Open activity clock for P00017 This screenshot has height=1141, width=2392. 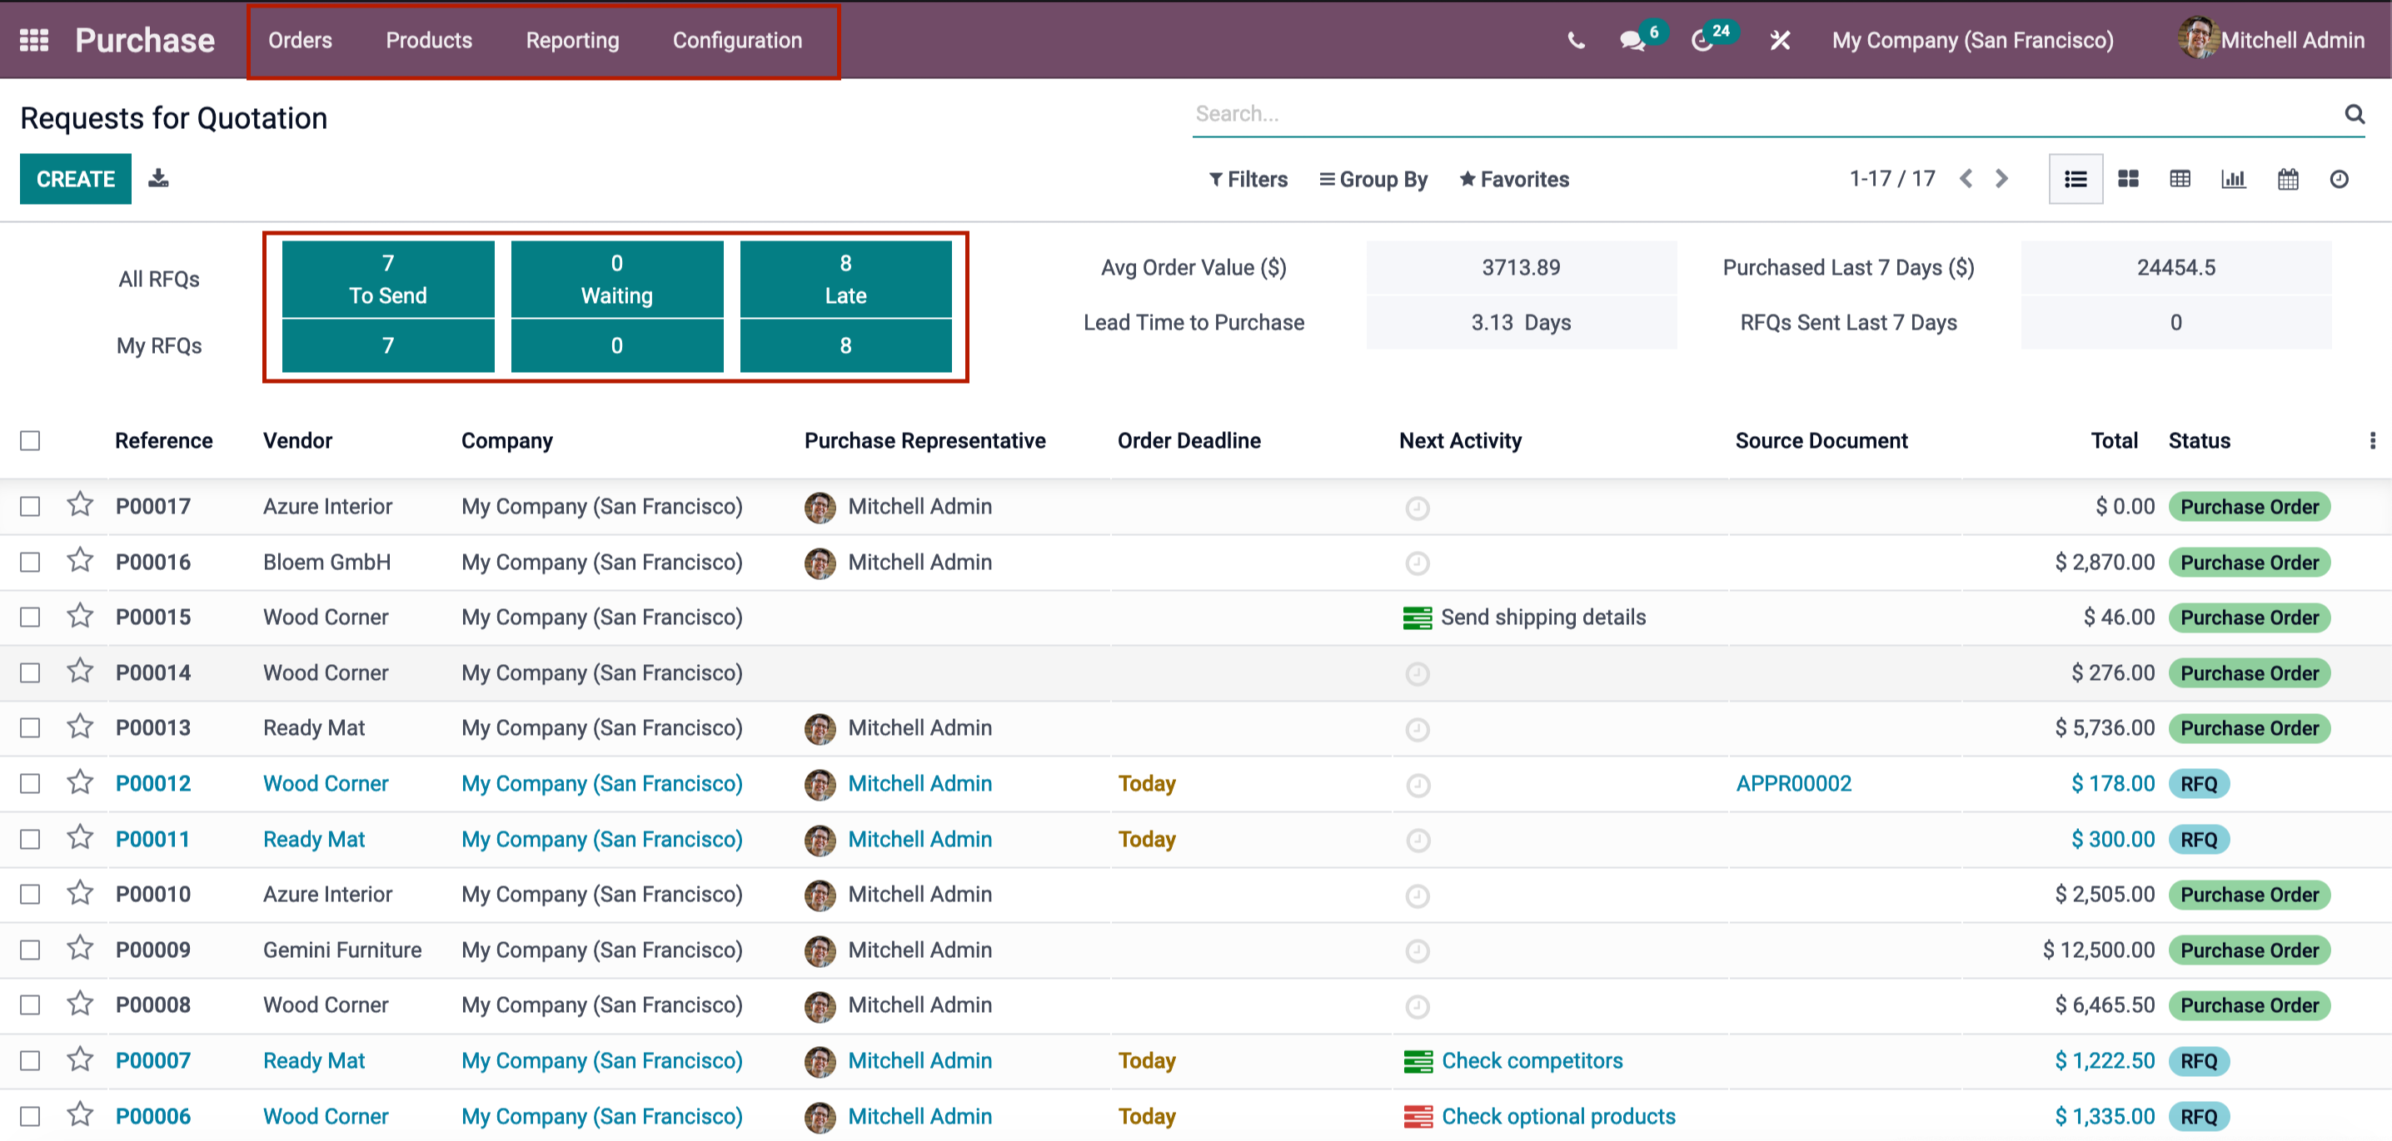pyautogui.click(x=1417, y=508)
